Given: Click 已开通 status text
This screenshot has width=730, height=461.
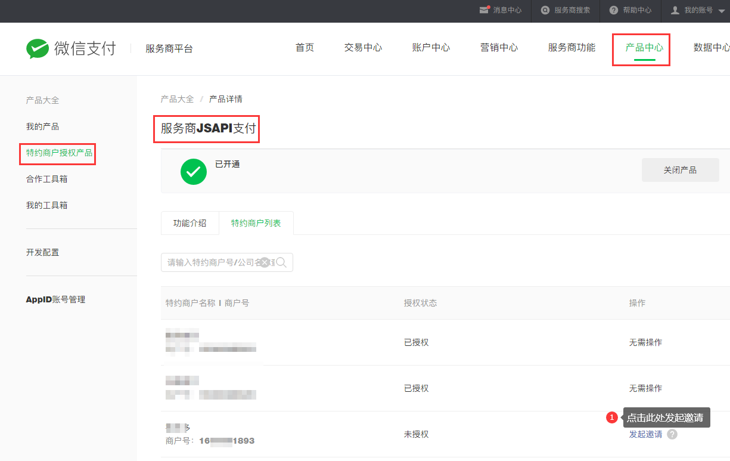Looking at the screenshot, I should point(228,164).
